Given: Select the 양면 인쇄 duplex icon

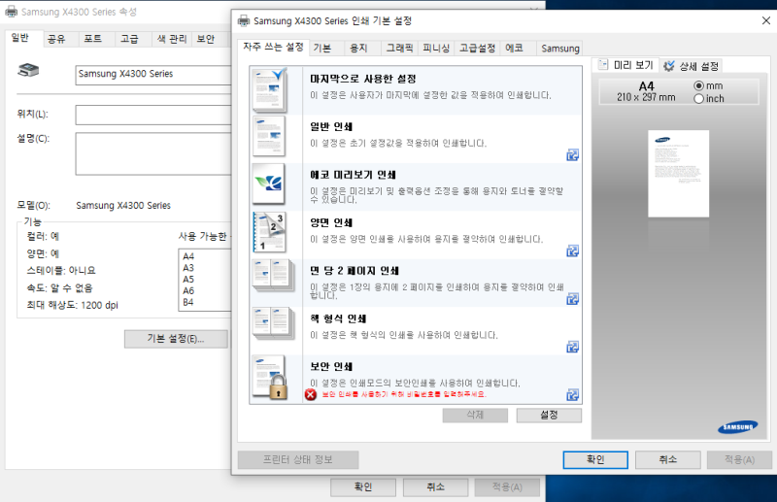Looking at the screenshot, I should [x=269, y=232].
